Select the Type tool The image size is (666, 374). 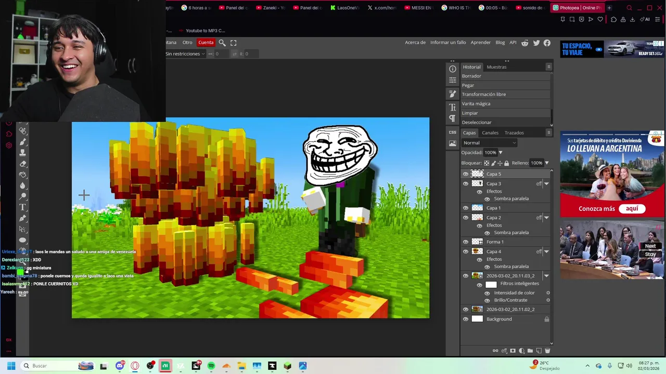click(x=23, y=207)
